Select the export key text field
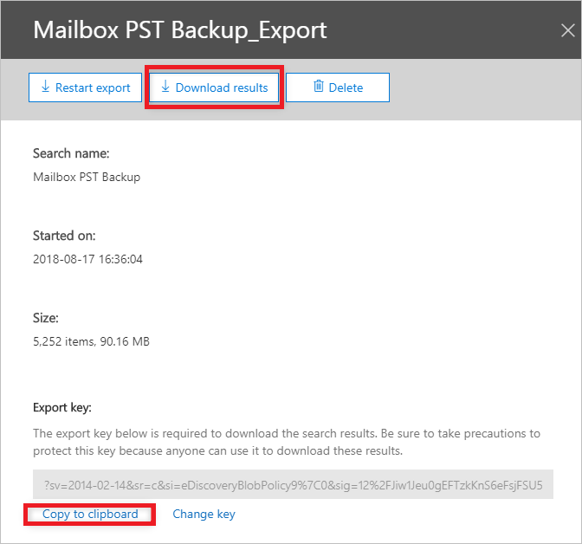The image size is (582, 544). 293,484
